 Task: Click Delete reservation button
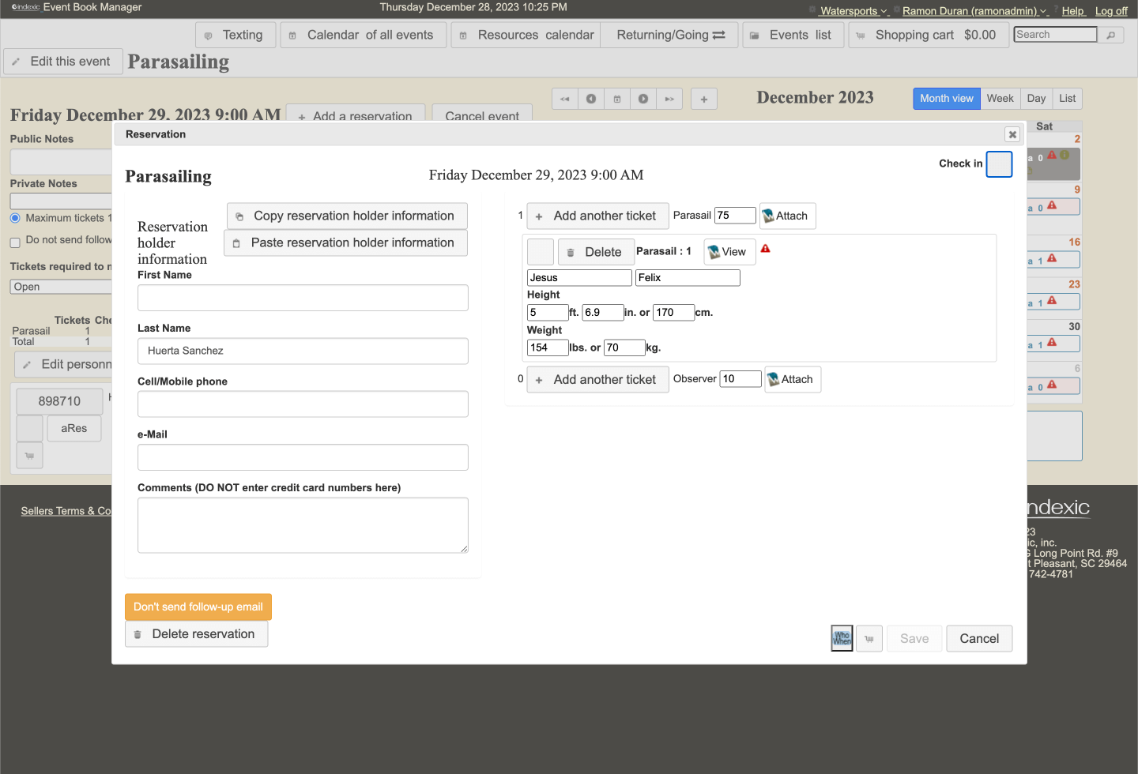(196, 634)
